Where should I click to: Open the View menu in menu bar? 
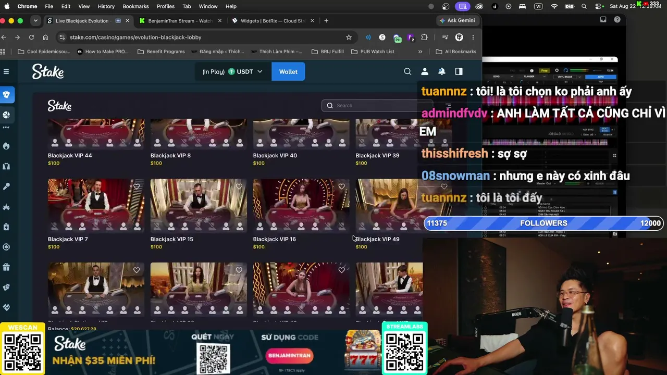84,6
